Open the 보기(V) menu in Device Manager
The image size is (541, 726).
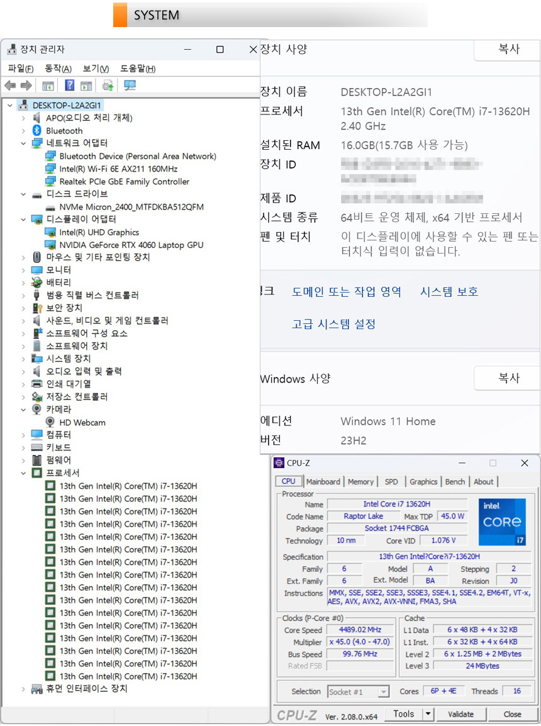tap(96, 69)
